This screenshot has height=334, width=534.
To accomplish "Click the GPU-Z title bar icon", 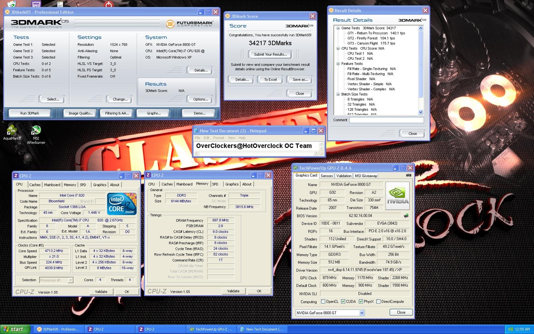I will 295,168.
